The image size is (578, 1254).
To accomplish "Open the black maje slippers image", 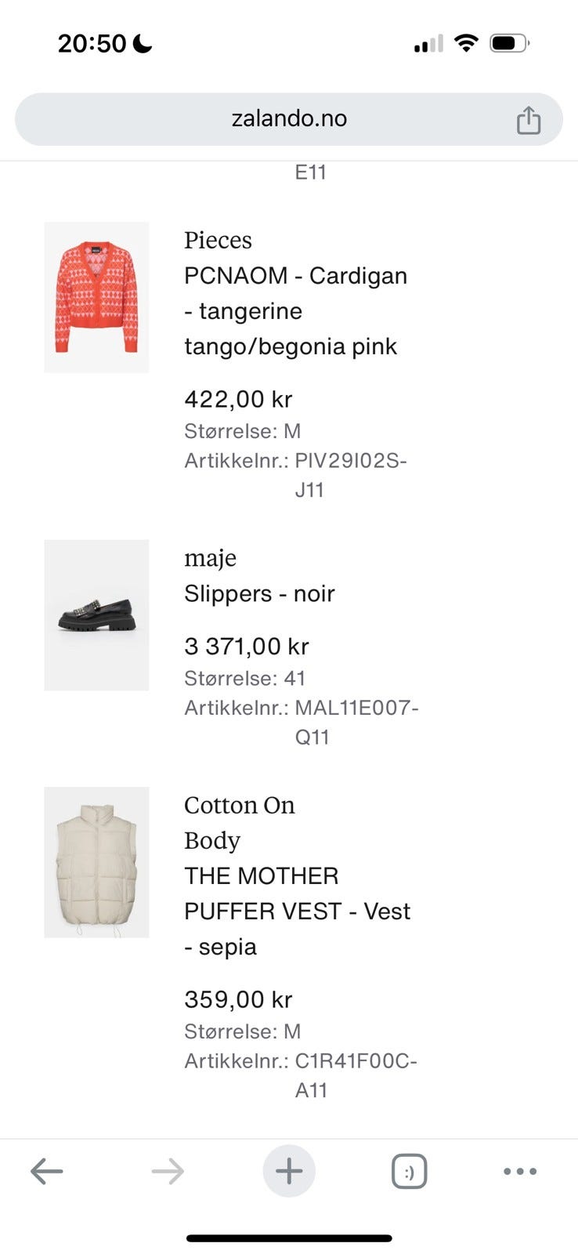I will pos(96,615).
